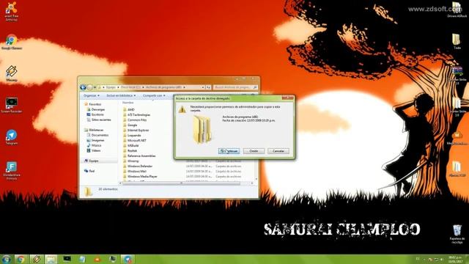Image resolution: width=469 pixels, height=264 pixels.
Task: Open the Organizar dropdown menu
Action: (91, 95)
